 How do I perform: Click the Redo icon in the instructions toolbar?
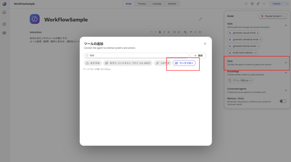(155, 32)
